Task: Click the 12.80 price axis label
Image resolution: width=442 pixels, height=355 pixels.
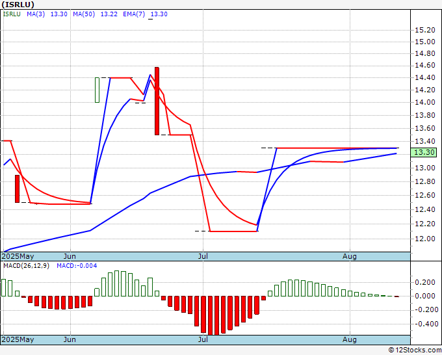Action: click(x=425, y=181)
